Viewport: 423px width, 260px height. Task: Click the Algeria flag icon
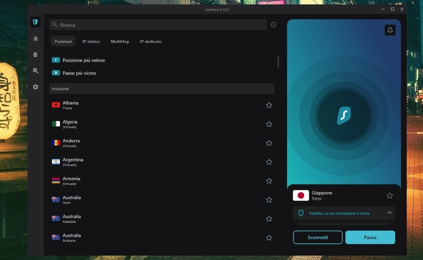click(x=56, y=124)
